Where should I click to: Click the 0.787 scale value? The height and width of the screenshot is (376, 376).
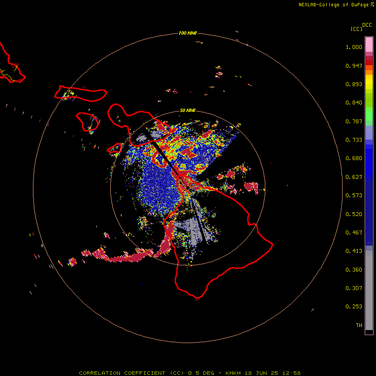pos(354,121)
